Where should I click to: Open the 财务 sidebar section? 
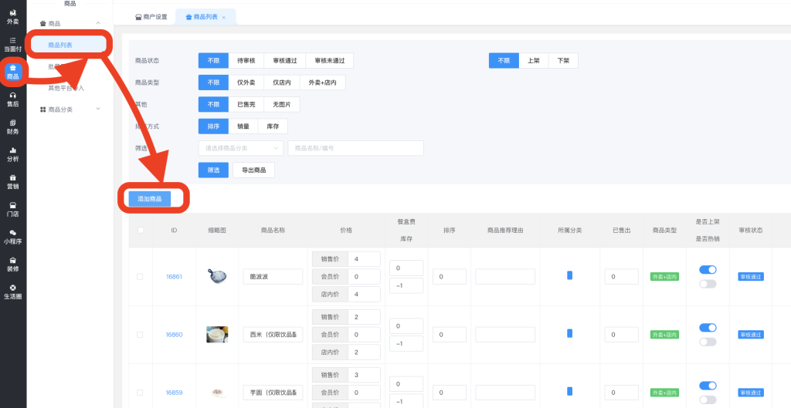[12, 126]
